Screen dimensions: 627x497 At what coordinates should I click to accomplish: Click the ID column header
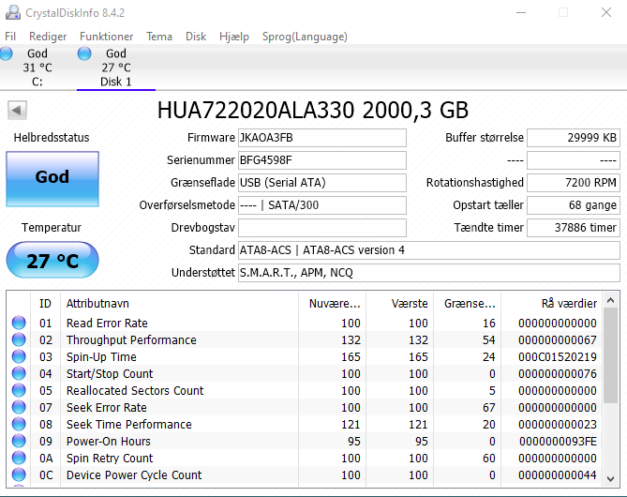pyautogui.click(x=45, y=303)
